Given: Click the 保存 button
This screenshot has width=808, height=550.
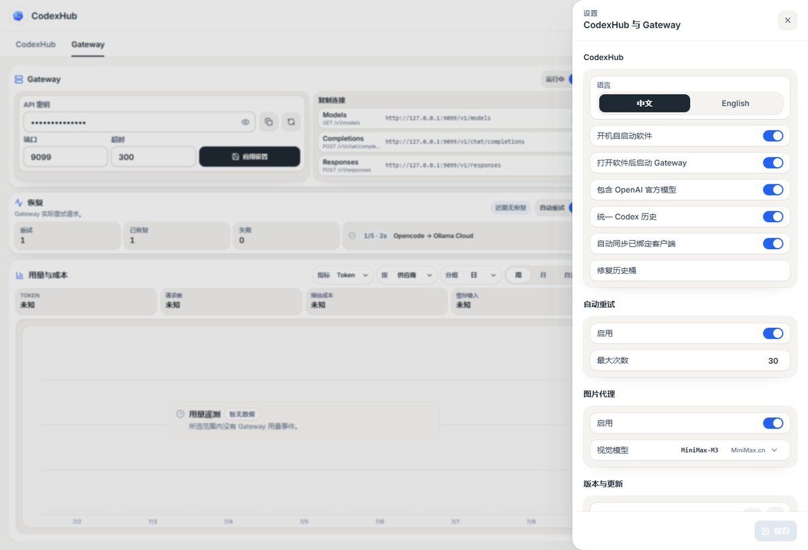Looking at the screenshot, I should (776, 531).
